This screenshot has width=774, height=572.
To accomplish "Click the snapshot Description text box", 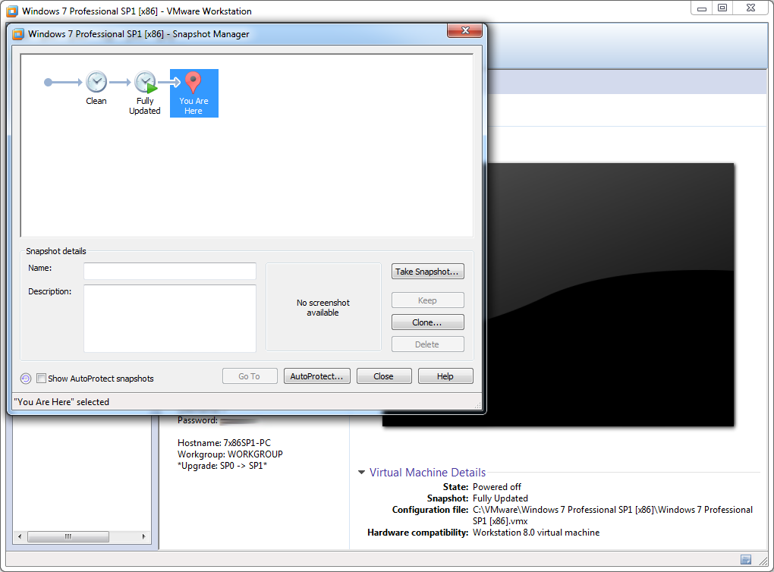I will (x=170, y=319).
